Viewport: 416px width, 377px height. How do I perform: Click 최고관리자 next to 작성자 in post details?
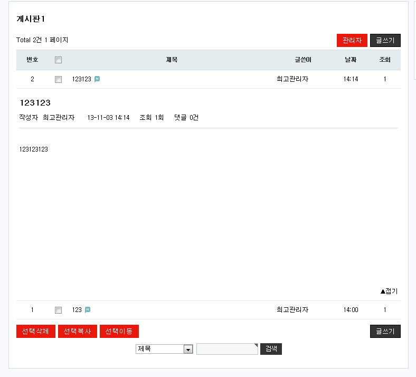pyautogui.click(x=59, y=117)
